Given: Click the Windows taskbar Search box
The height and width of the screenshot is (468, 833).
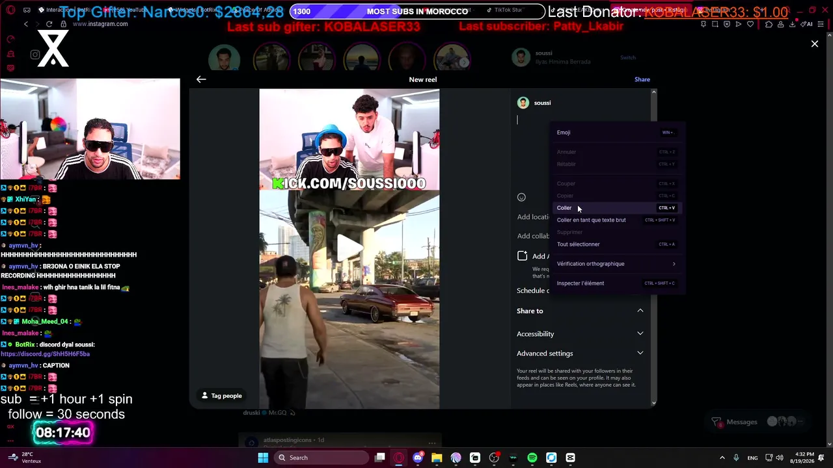Looking at the screenshot, I should tap(321, 458).
